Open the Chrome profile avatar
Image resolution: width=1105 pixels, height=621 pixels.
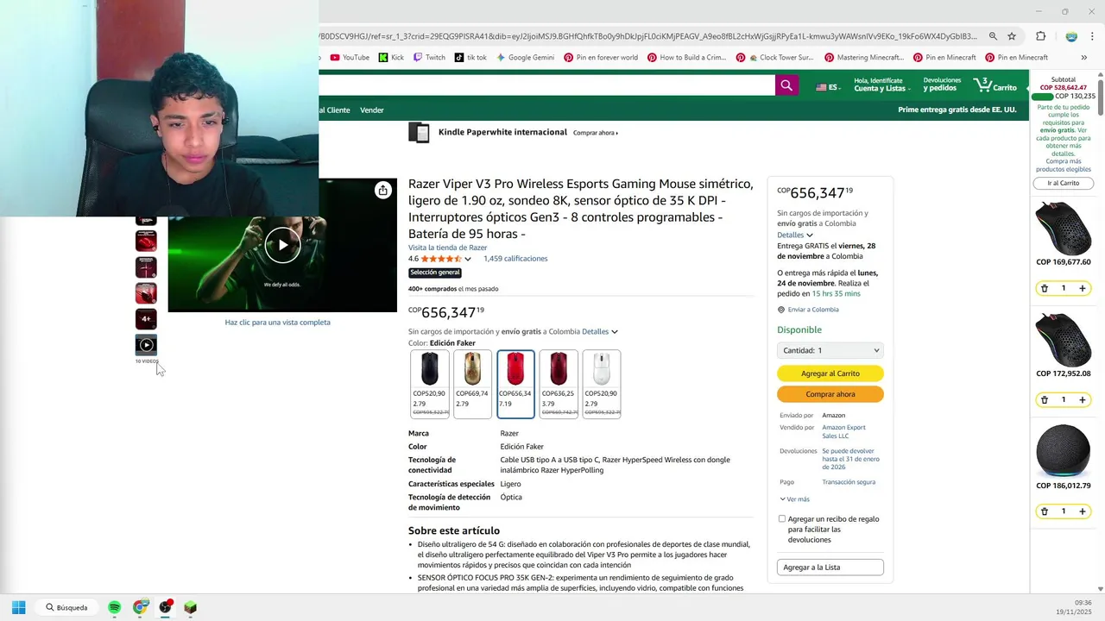[1071, 36]
